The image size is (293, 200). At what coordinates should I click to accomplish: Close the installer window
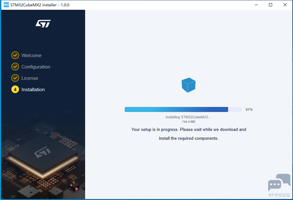pyautogui.click(x=285, y=5)
